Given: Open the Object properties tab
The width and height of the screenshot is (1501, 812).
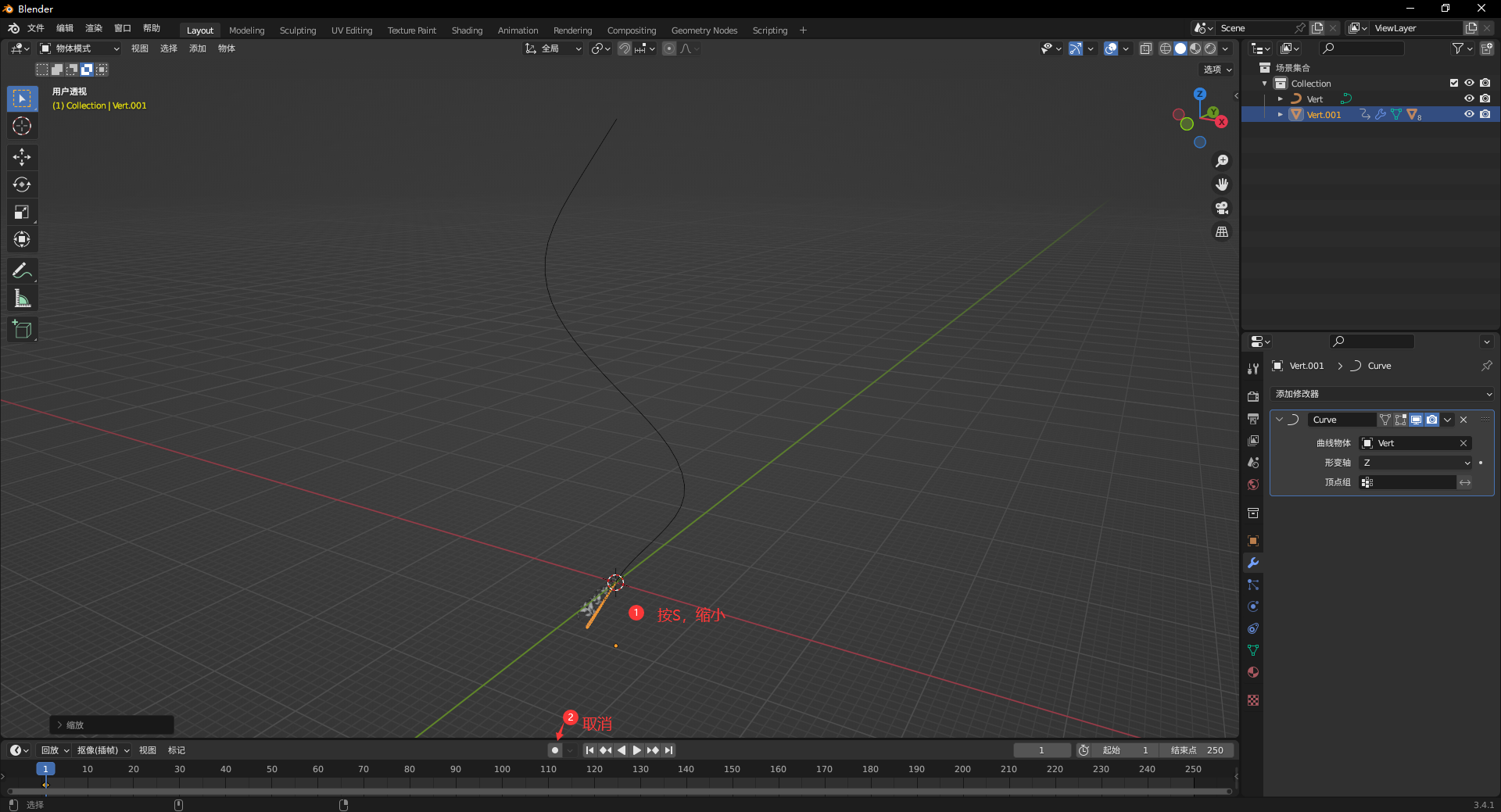Looking at the screenshot, I should 1253,541.
